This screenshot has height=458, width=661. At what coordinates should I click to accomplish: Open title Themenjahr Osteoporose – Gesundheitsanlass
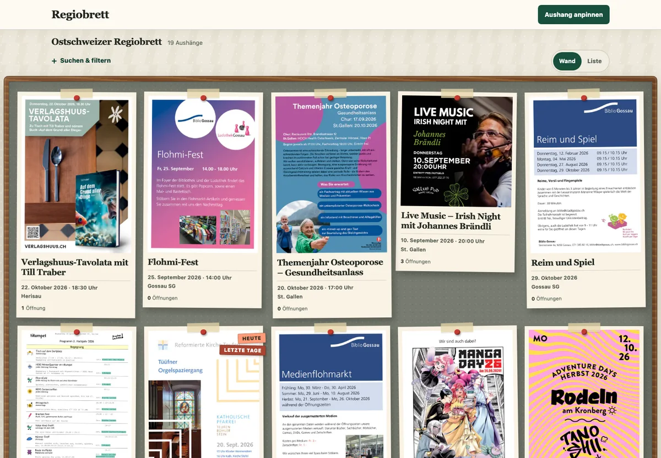(330, 268)
